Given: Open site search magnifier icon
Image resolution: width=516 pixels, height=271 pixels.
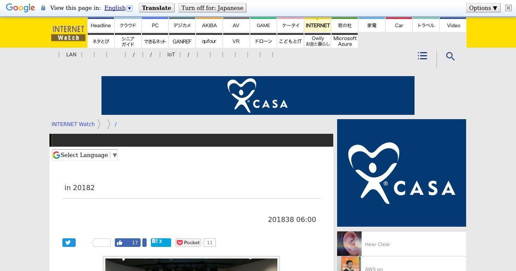Looking at the screenshot, I should click(450, 56).
